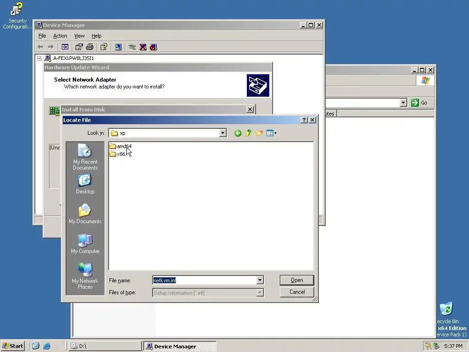Click the 5:37 PM clock
The width and height of the screenshot is (469, 352).
(453, 346)
